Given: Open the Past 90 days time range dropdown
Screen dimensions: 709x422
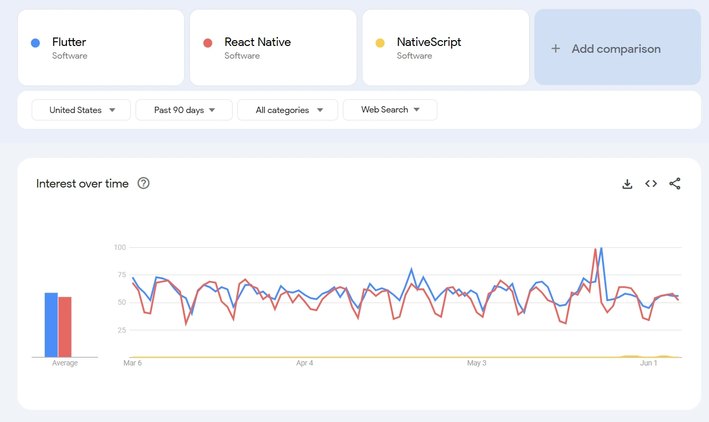Looking at the screenshot, I should click(184, 110).
